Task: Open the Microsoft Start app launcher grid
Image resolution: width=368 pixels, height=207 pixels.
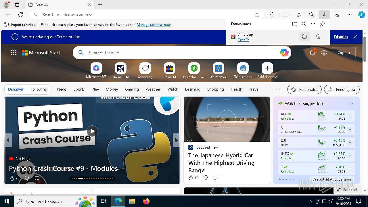Action: [14, 53]
